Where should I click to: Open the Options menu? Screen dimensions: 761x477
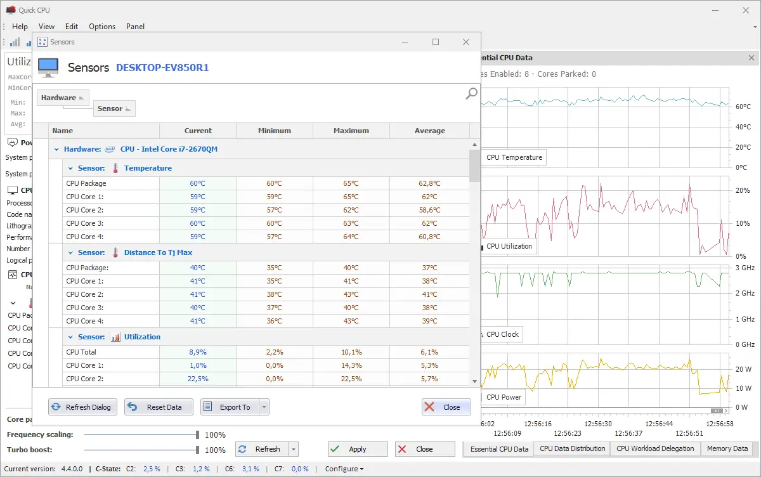[x=102, y=27]
